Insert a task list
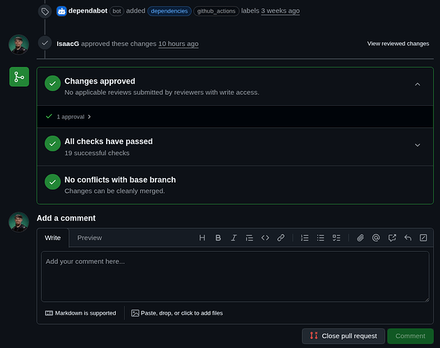The width and height of the screenshot is (440, 348). 336,238
